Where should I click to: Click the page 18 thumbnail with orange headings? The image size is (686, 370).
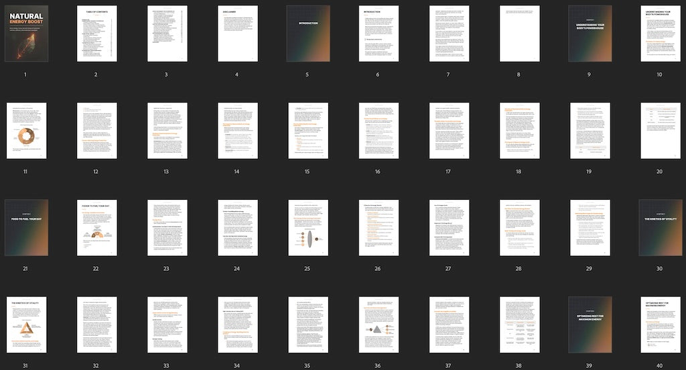pos(519,131)
